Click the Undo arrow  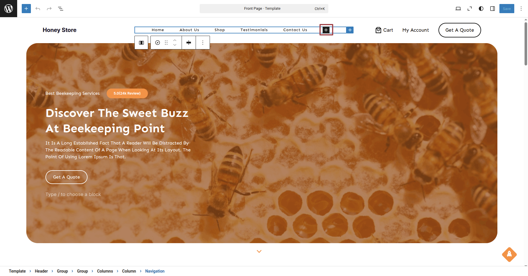(x=38, y=9)
